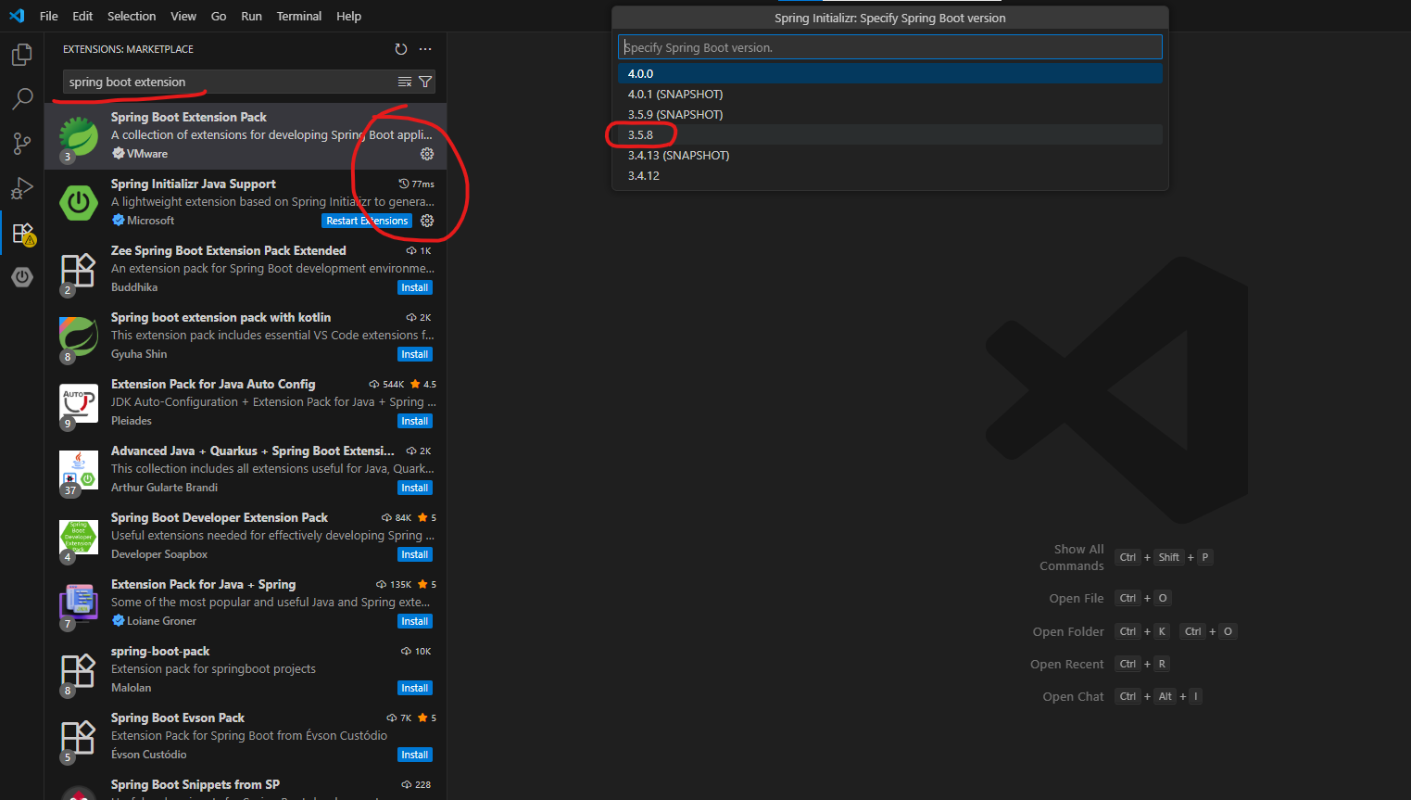Install Spring boot extension pack with kotlin
Viewport: 1411px width, 800px height.
(x=415, y=354)
